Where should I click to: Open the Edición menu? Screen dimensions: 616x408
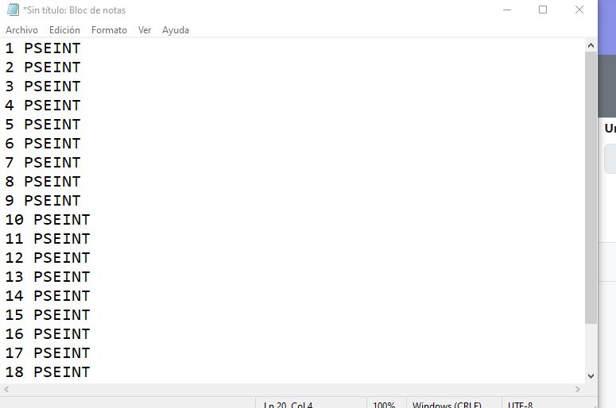64,30
